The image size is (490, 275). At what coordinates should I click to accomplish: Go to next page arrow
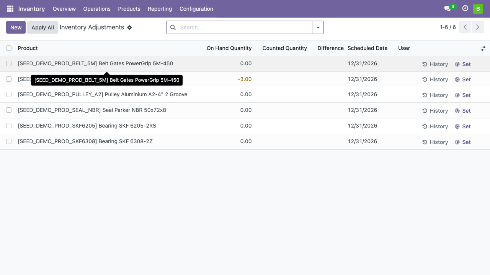[x=477, y=27]
